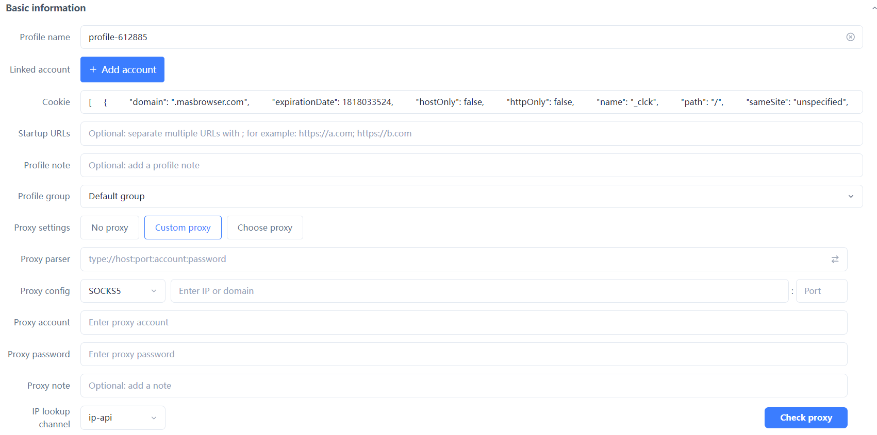Viewport: 877px width, 435px height.
Task: Click the Enter proxy password field
Action: click(464, 354)
